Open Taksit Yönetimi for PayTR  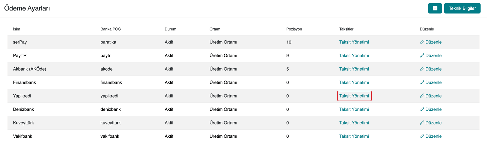[x=354, y=56]
